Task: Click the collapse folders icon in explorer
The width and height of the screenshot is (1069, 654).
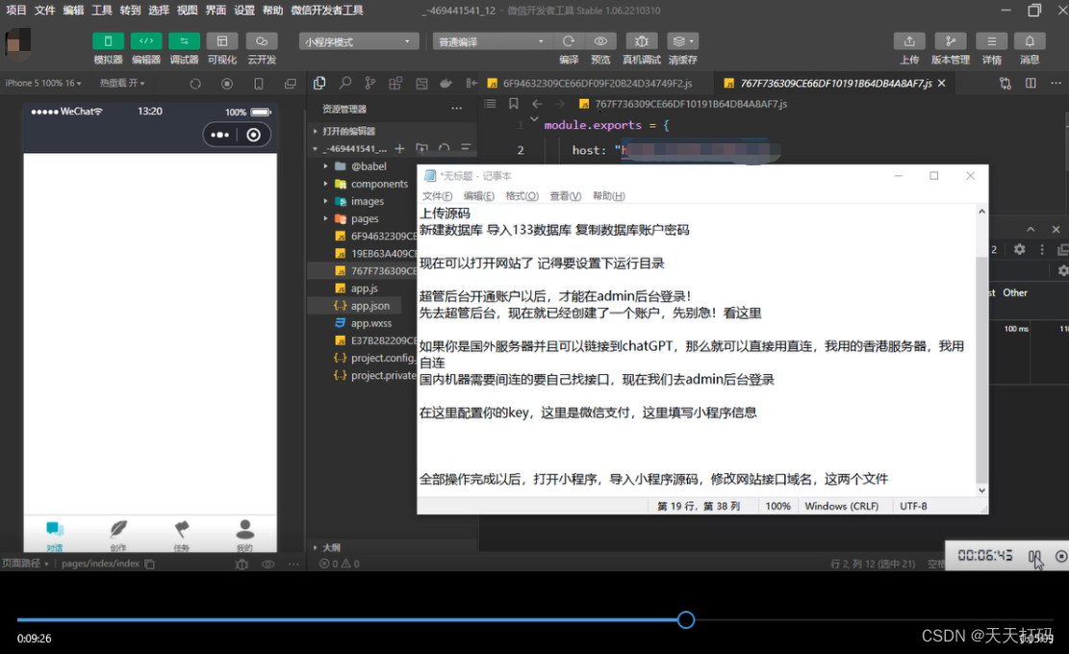Action: point(467,148)
